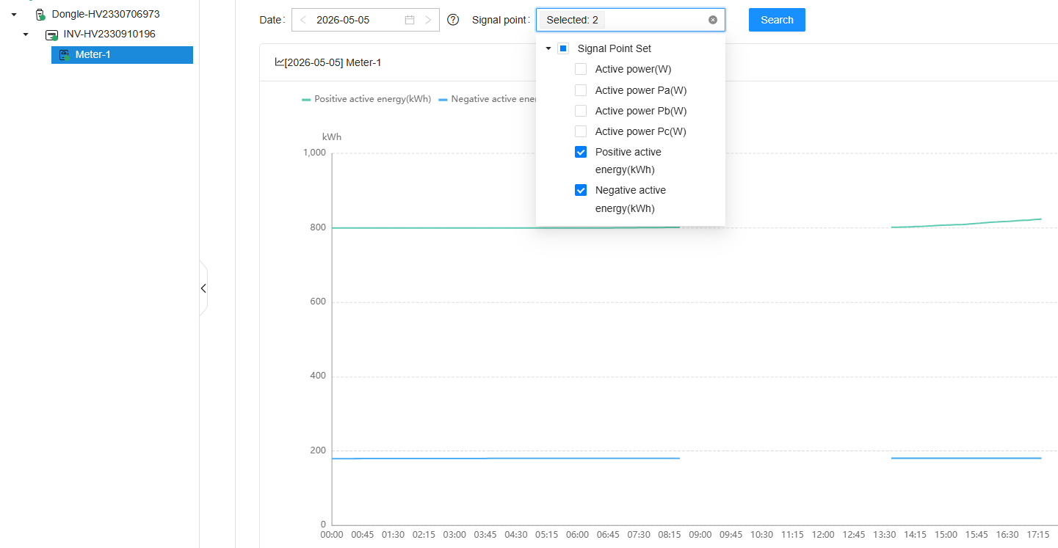Viewport: 1058px width, 548px height.
Task: Click the question mark help icon
Action: point(453,20)
